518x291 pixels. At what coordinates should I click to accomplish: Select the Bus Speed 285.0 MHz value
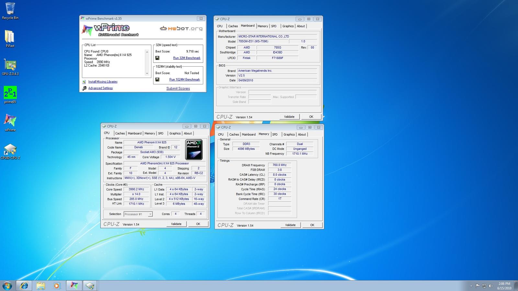(136, 199)
